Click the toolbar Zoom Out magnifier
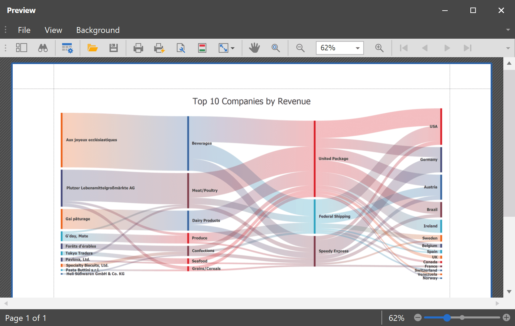This screenshot has height=326, width=515. click(300, 48)
